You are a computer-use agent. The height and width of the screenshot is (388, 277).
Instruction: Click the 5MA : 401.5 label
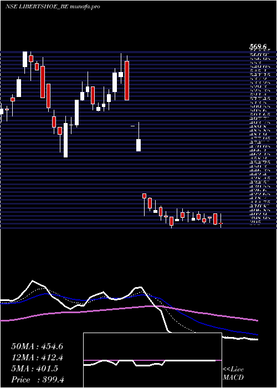(35, 369)
